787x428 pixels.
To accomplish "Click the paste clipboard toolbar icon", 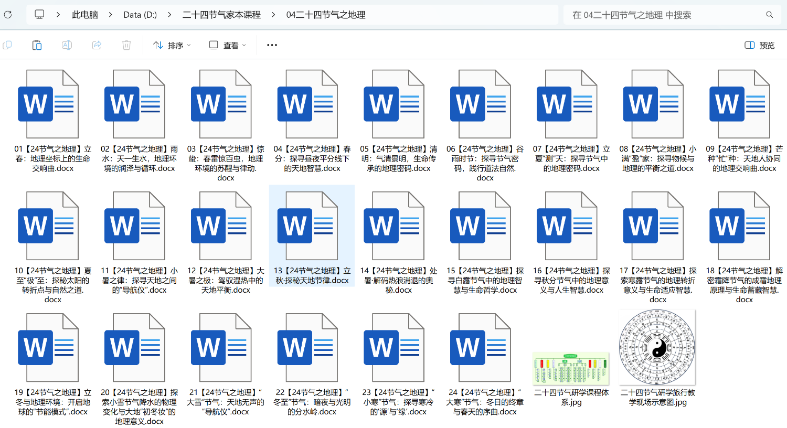I will 37,45.
